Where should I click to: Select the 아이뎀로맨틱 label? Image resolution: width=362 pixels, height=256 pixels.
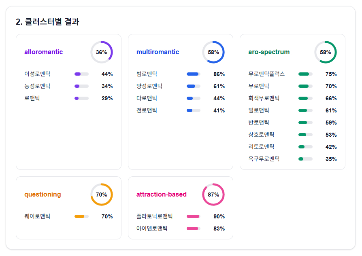[152, 228]
